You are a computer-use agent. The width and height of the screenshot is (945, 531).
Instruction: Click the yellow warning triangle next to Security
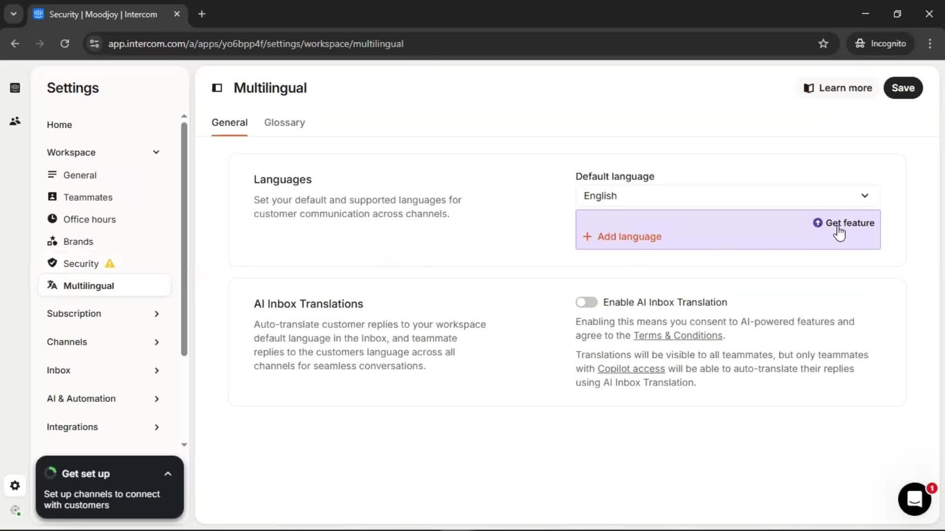[x=110, y=264]
